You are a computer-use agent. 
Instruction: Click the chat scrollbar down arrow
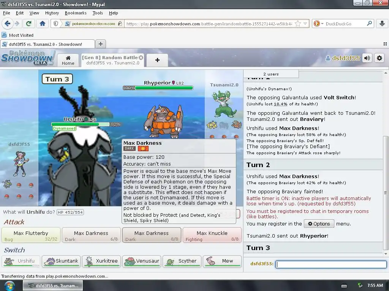385,253
